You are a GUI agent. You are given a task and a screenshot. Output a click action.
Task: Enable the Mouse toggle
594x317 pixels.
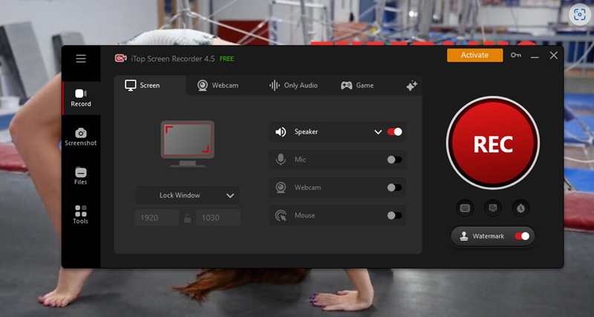(x=394, y=215)
